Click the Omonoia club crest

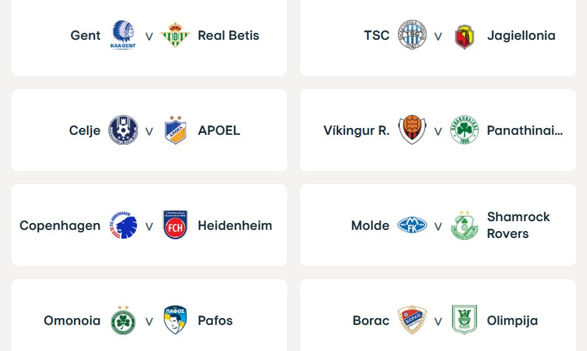click(x=123, y=321)
